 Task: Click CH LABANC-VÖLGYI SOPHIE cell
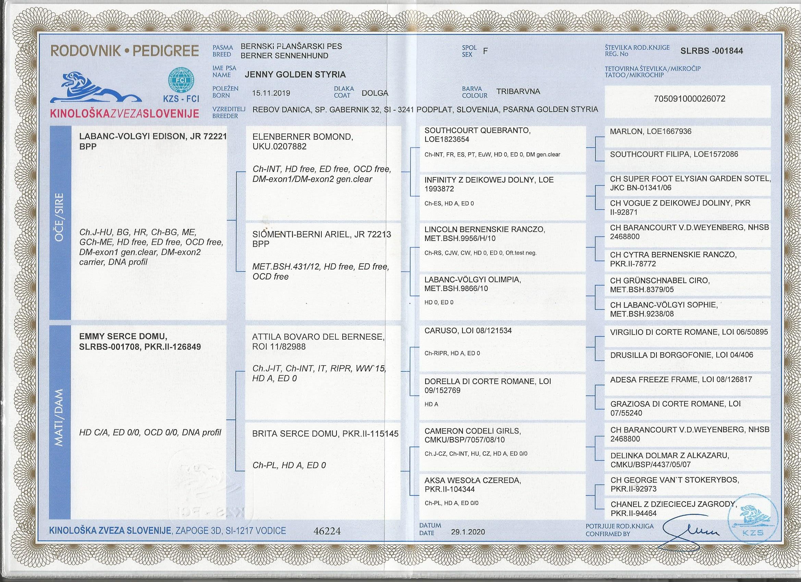pyautogui.click(x=688, y=309)
